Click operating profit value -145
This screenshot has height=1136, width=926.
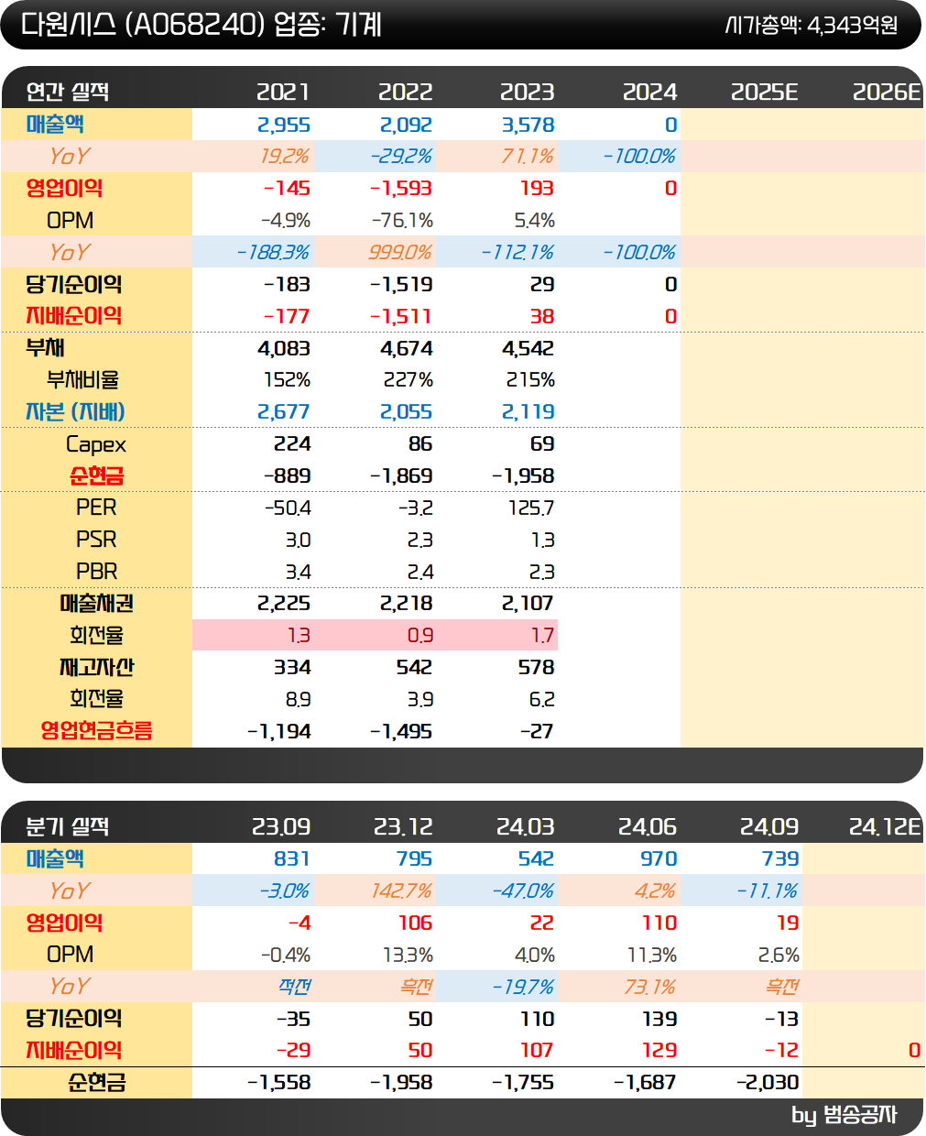coord(287,189)
